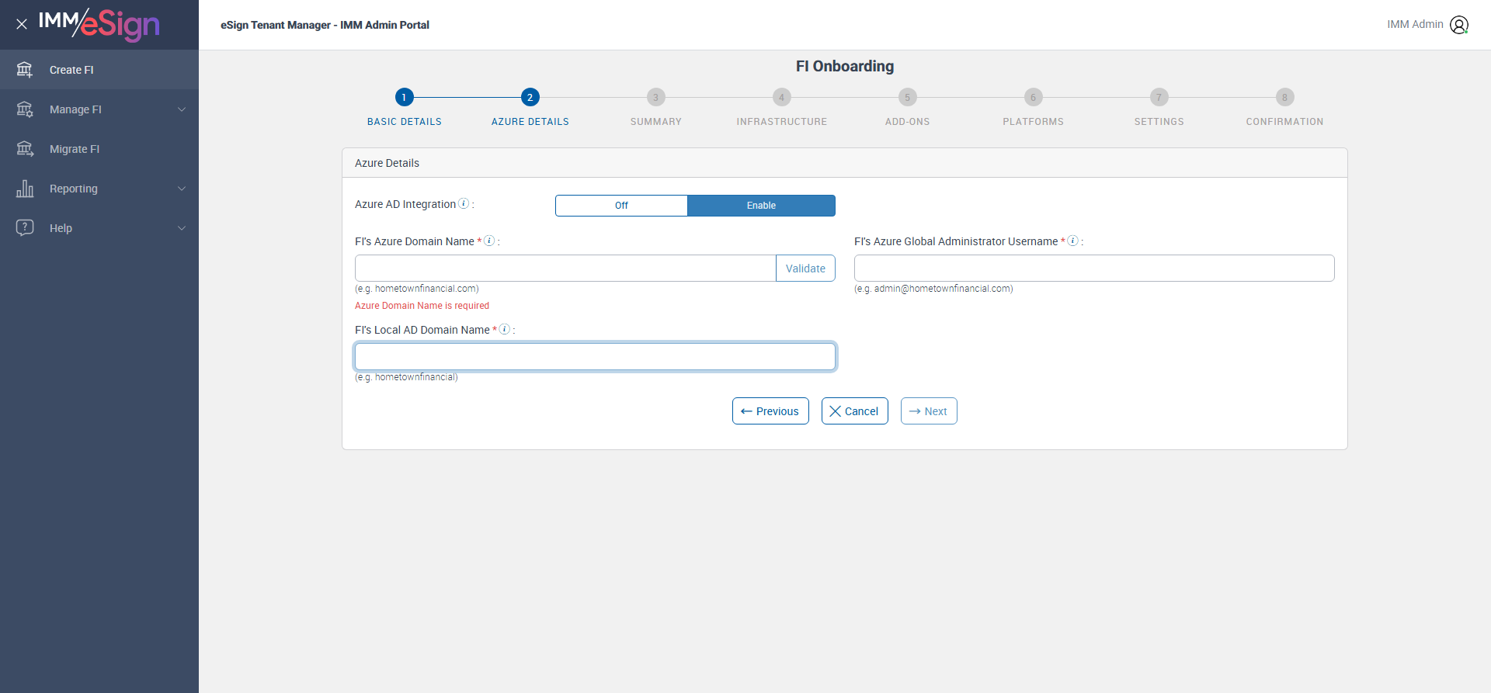Go to step 7 circle
Image resolution: width=1491 pixels, height=693 pixels.
point(1159,97)
